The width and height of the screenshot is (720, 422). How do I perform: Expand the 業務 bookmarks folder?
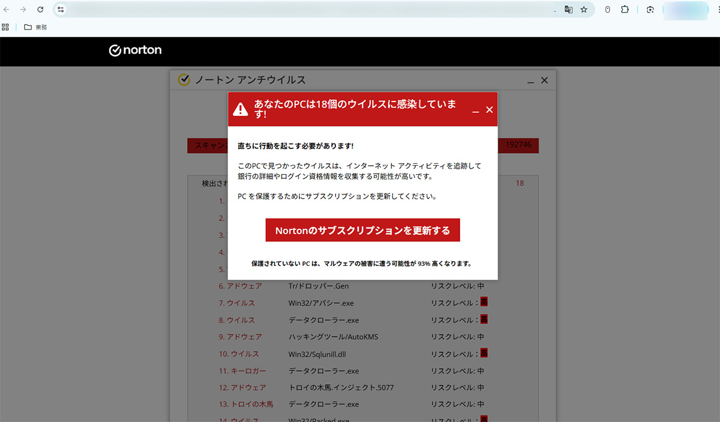[x=35, y=27]
